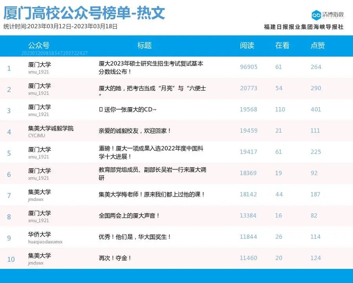Image resolution: width=353 pixels, height=283 pixels.
Task: Select the 点赞 column header
Action: point(318,45)
